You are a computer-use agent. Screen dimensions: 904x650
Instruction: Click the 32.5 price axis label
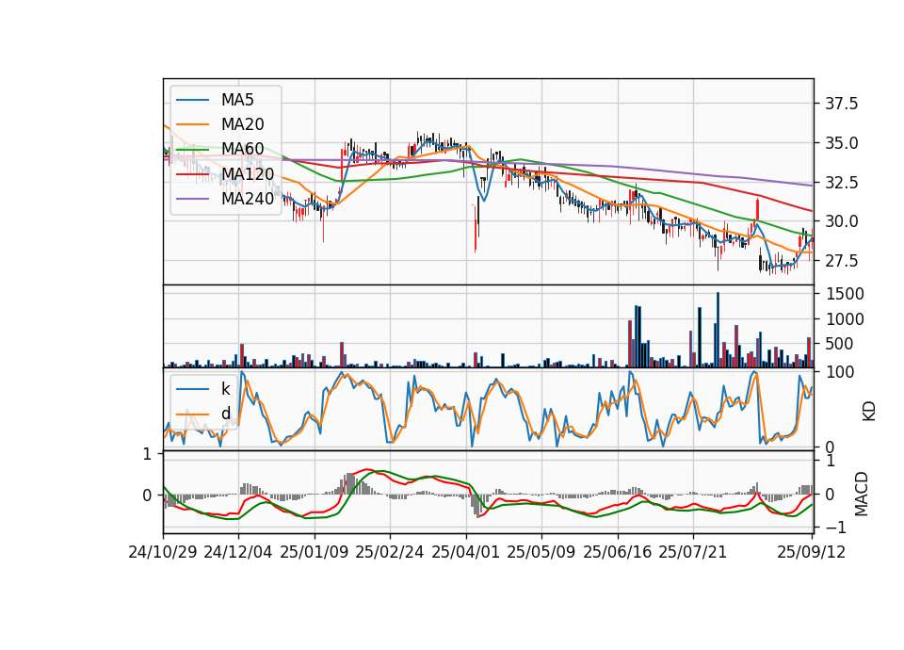[x=841, y=182]
